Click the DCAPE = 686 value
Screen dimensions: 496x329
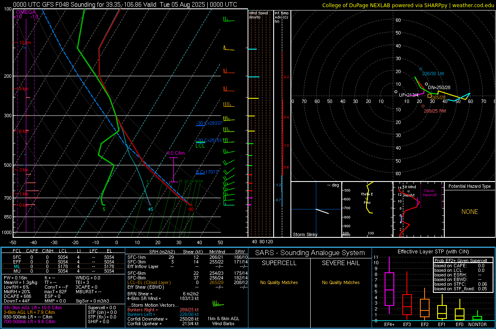tap(17, 296)
